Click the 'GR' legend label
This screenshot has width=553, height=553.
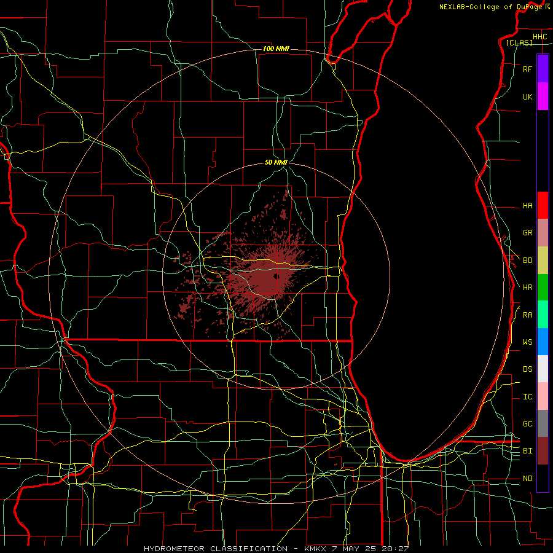[x=527, y=233]
